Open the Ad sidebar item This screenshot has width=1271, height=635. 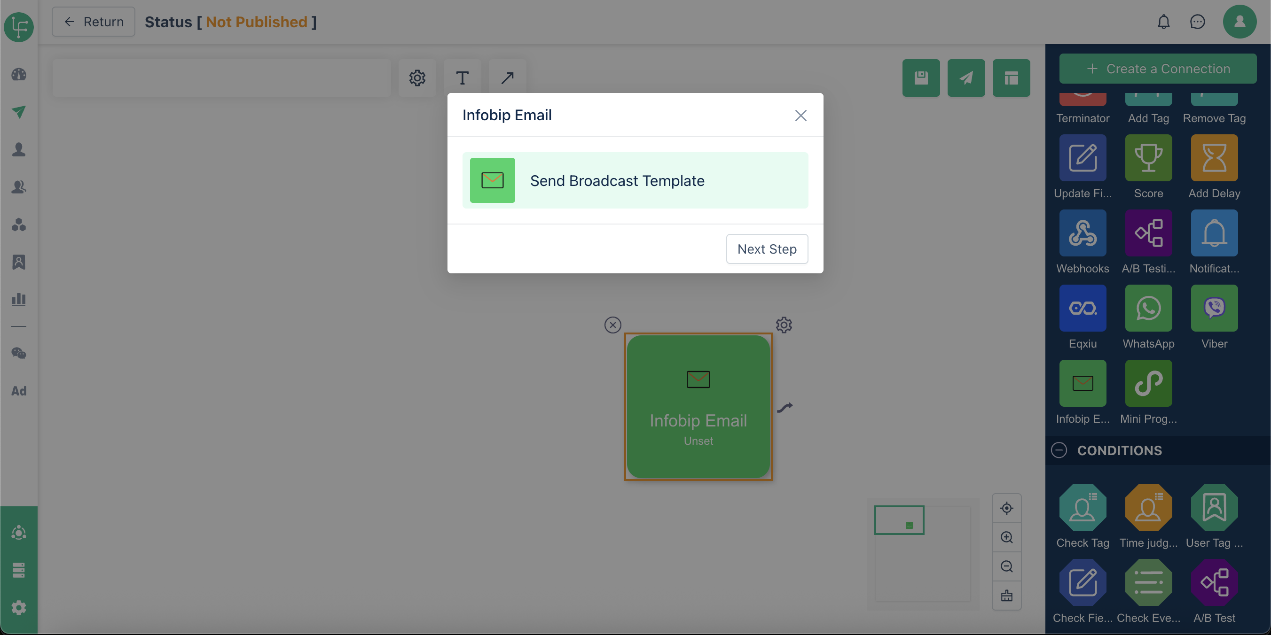[19, 390]
